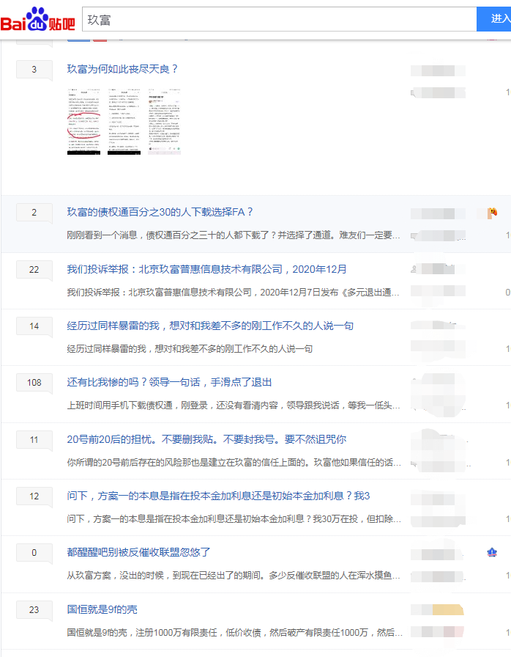
Task: Focus the search box containing 玖富
Action: click(280, 19)
